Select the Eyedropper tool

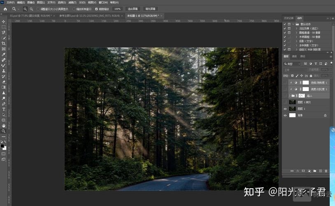(x=4, y=54)
